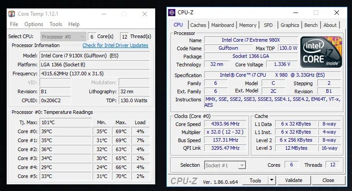Open the Options menu in Core Temp
Image resolution: width=352 pixels, height=191 pixels.
pyautogui.click(x=34, y=24)
